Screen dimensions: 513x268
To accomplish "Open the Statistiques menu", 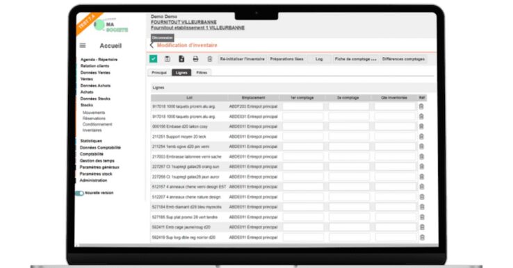I will coord(91,141).
